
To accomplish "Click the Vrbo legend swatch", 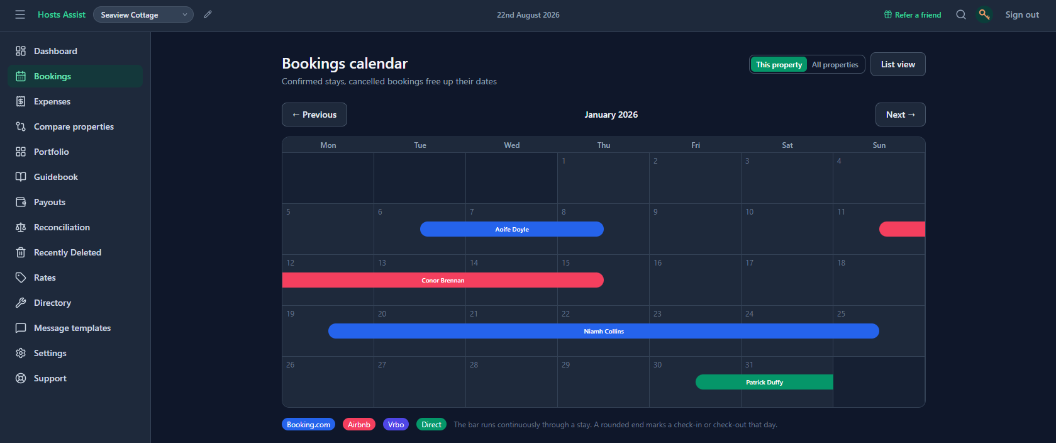I will 396,425.
